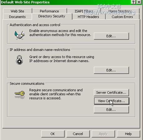Viewport: 143px width, 140px height.
Task: Click the padlock IP restrictions icon
Action: click(19, 60)
